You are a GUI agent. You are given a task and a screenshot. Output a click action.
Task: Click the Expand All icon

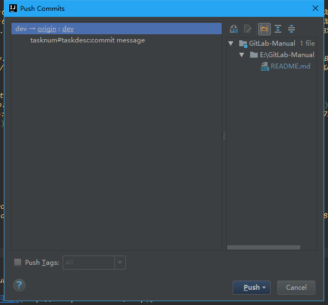pos(278,29)
